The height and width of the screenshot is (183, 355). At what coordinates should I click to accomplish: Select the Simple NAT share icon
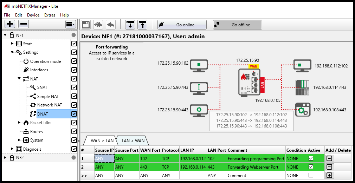point(33,96)
